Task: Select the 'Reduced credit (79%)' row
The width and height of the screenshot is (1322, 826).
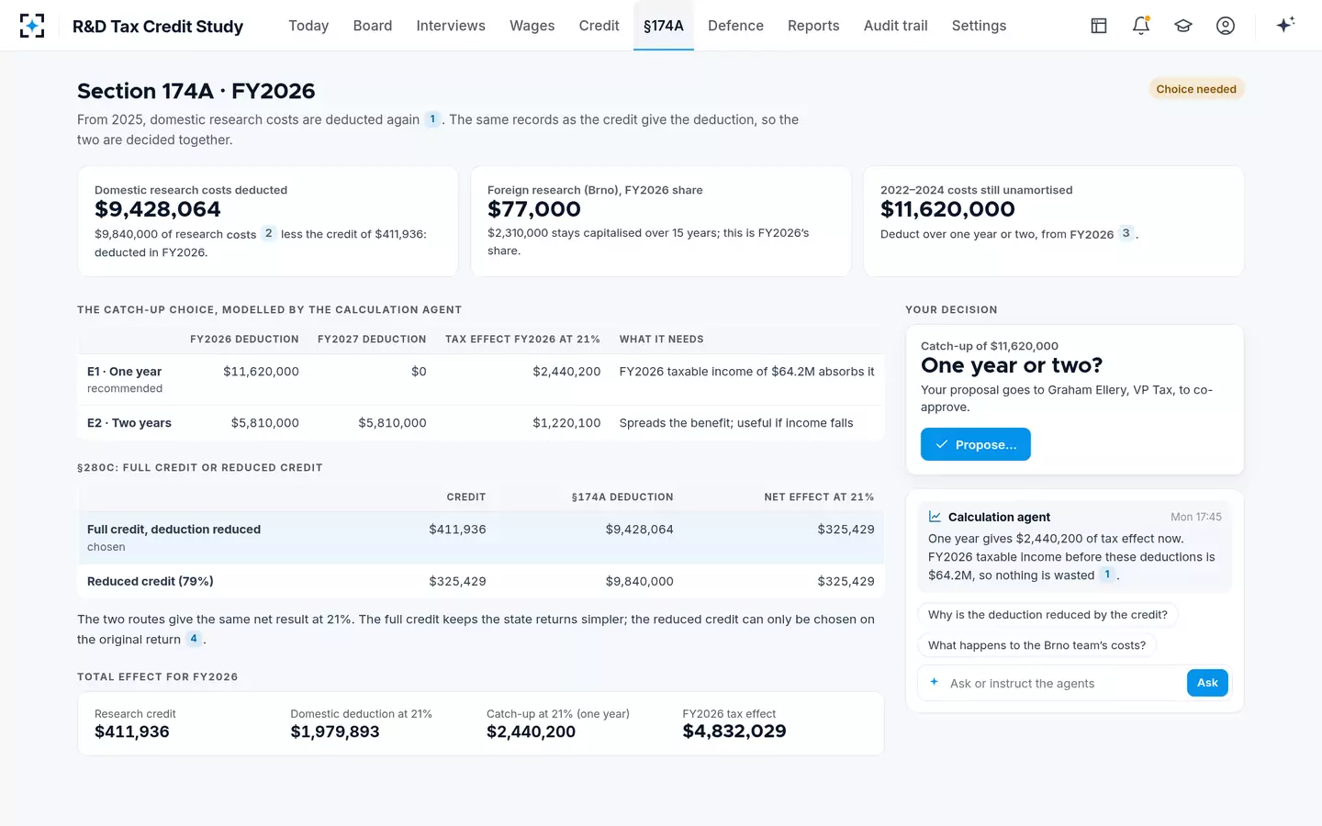Action: (x=480, y=581)
